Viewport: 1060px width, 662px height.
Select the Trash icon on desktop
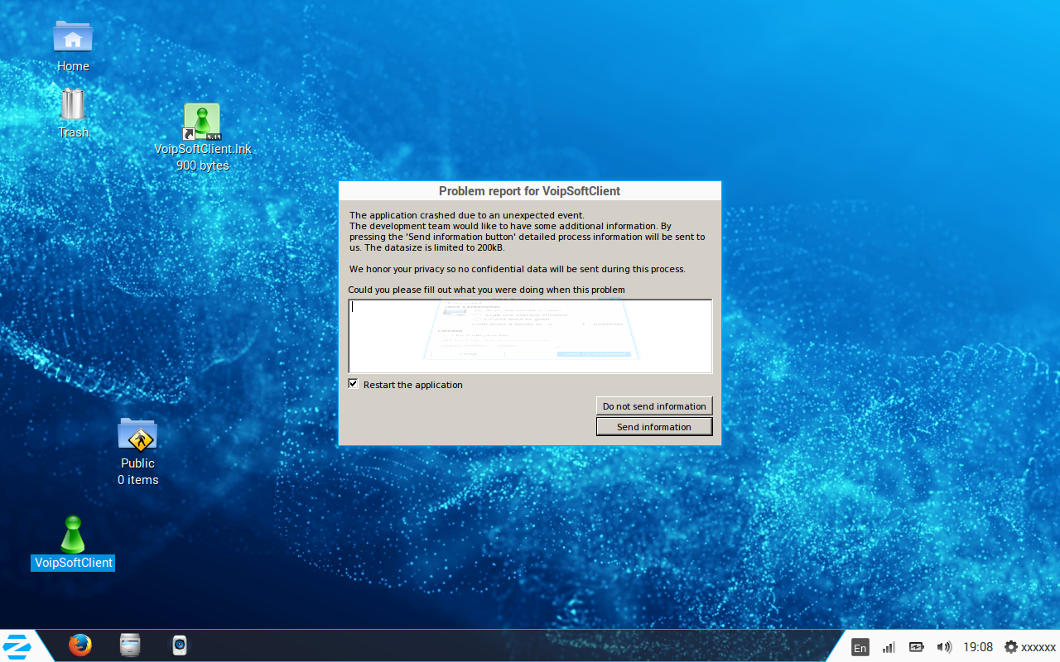[73, 105]
